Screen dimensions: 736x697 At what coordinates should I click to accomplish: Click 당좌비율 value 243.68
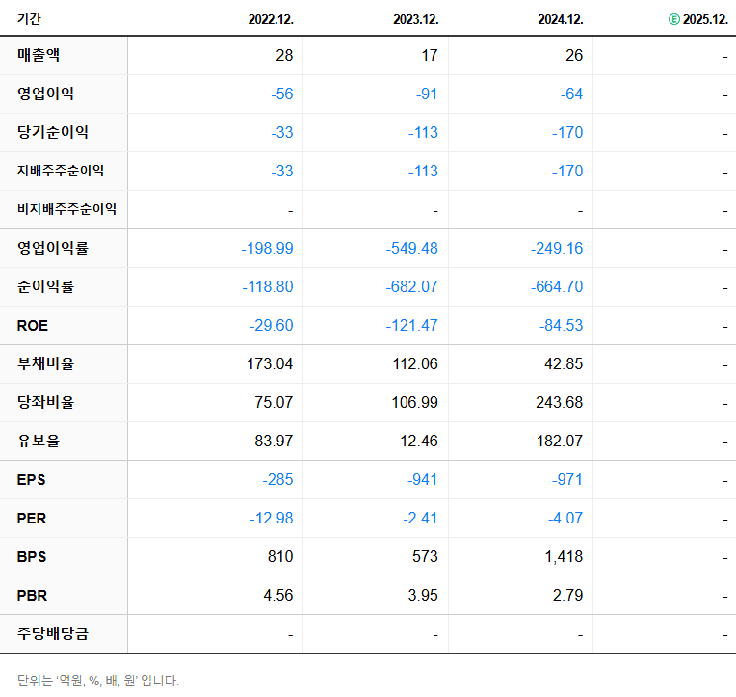(560, 402)
